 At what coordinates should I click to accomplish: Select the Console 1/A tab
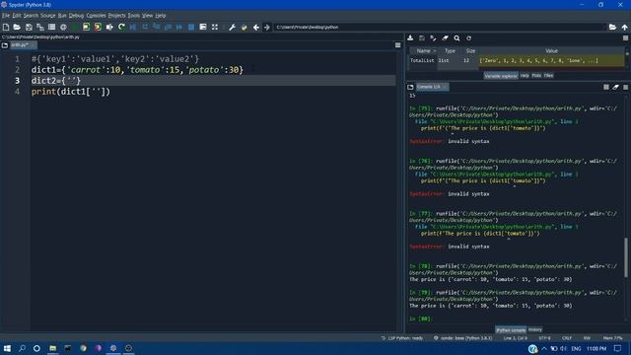tap(432, 87)
